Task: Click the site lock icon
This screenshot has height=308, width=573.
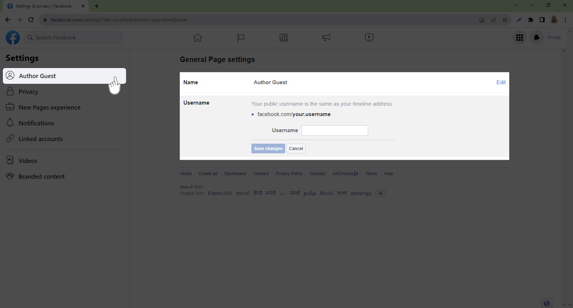Action: click(45, 20)
